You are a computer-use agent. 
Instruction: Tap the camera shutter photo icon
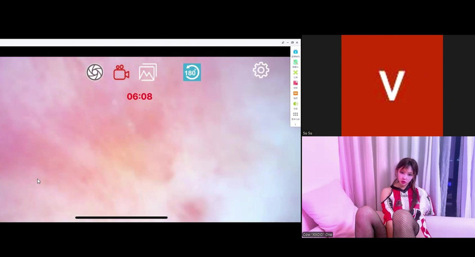point(95,72)
